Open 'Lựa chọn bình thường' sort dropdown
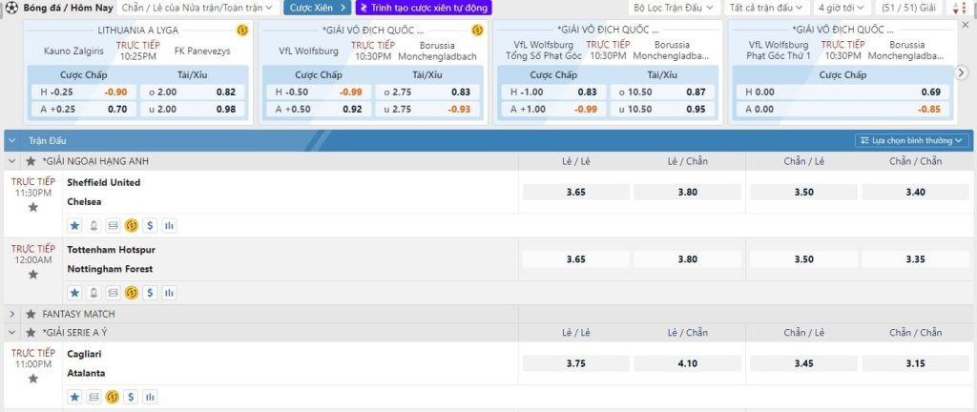977x412 pixels. coord(913,140)
